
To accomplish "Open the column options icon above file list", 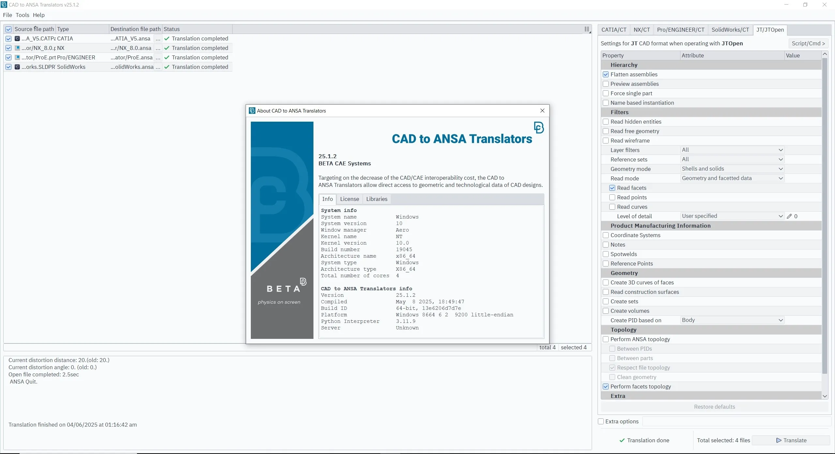I will pyautogui.click(x=587, y=29).
